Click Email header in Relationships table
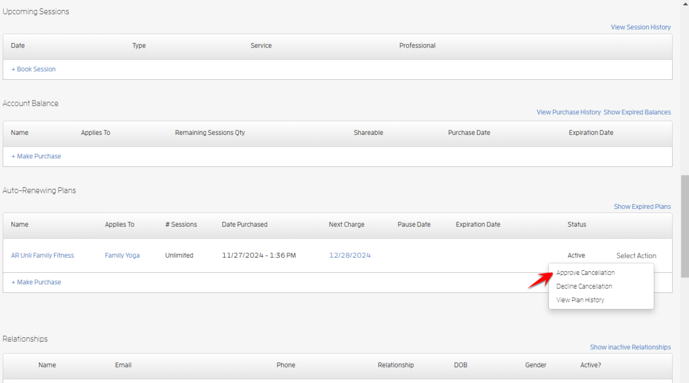Screen dimensions: 689x383 coord(123,365)
